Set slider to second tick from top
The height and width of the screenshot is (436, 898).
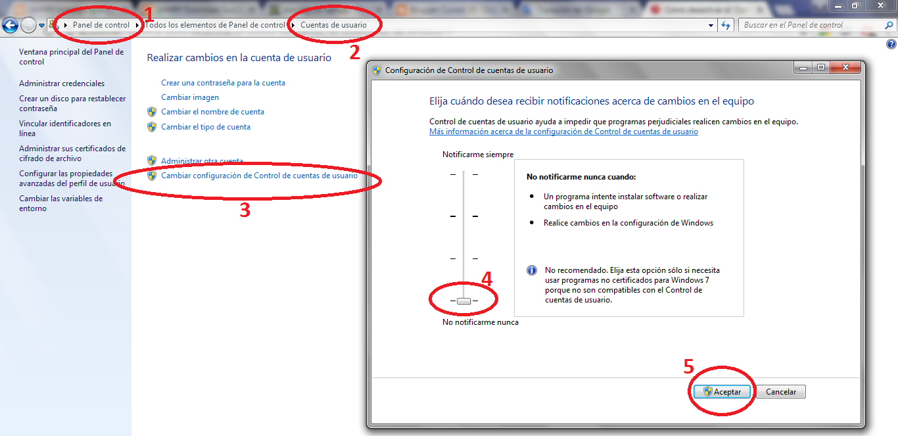click(x=463, y=216)
